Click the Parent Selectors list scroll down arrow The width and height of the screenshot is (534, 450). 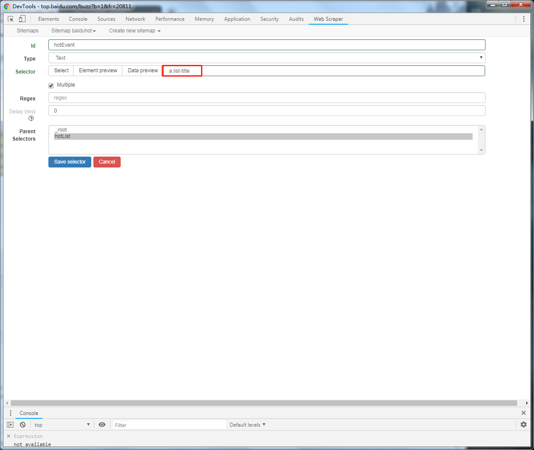tap(481, 150)
